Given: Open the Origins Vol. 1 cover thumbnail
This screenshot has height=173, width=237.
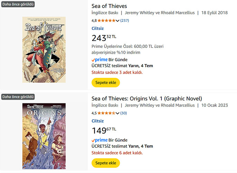Looking at the screenshot, I should pos(44,136).
